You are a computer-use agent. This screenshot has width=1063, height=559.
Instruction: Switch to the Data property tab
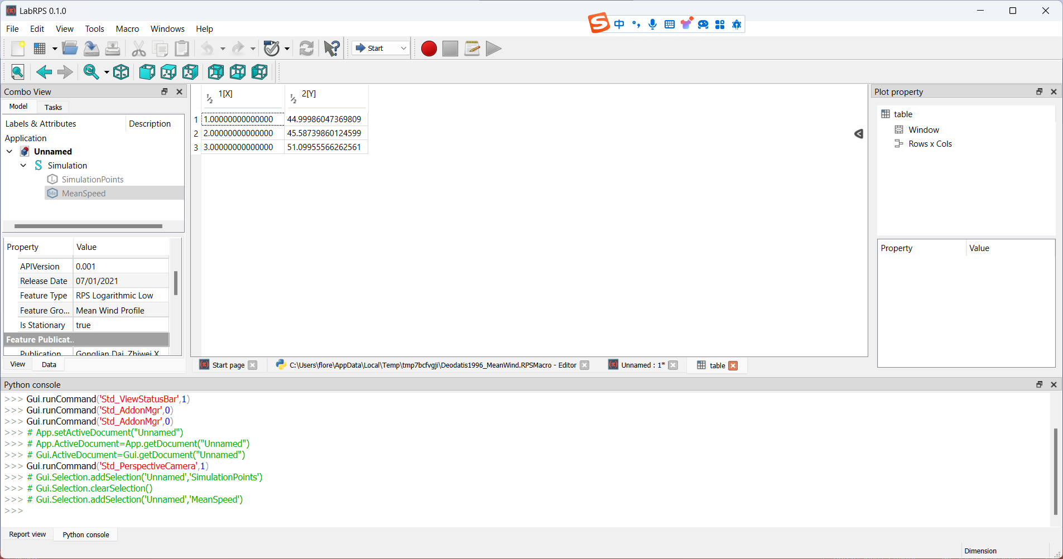click(49, 364)
